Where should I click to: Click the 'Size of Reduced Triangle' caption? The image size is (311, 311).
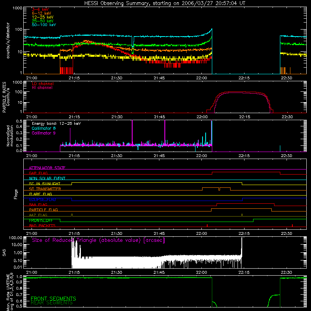point(98,240)
